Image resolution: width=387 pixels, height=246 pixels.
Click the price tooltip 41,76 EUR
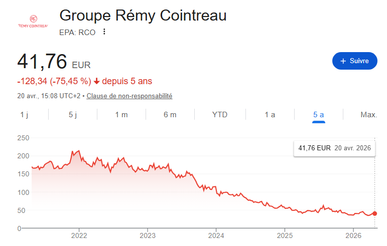click(x=314, y=148)
